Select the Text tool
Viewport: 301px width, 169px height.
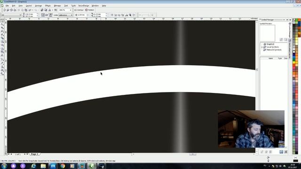(2, 55)
